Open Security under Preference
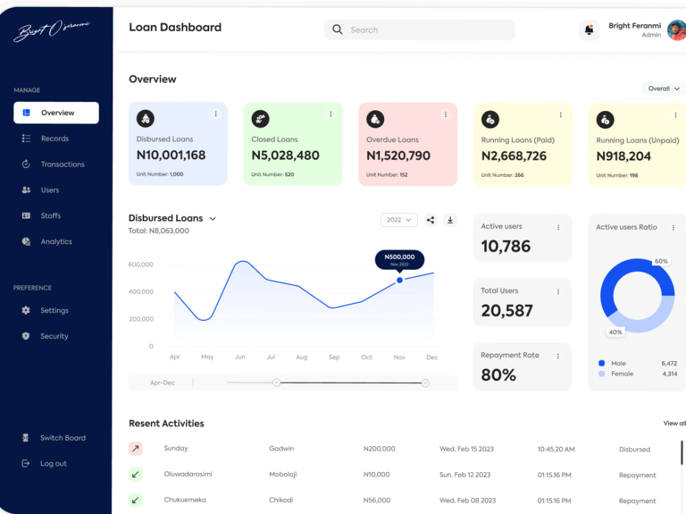 point(45,336)
